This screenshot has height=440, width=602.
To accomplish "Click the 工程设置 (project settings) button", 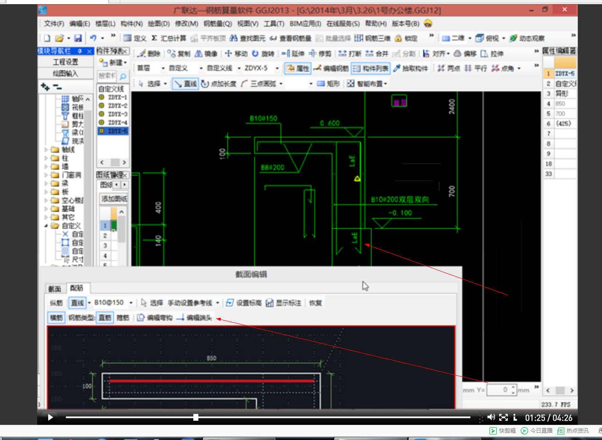I will [x=66, y=62].
